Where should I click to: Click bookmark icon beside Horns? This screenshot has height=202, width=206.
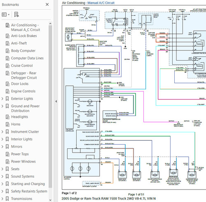point(7,124)
